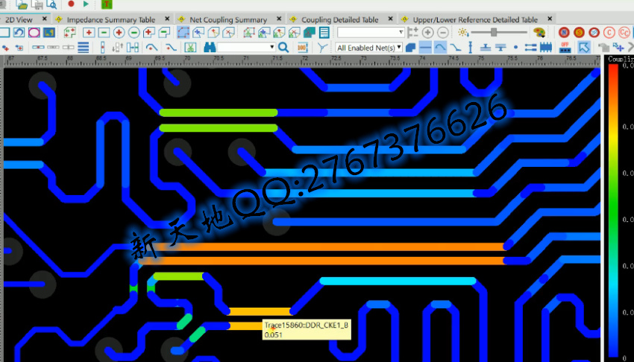This screenshot has width=634, height=362.
Task: Switch to Impedance Summary Table tab
Action: point(110,19)
